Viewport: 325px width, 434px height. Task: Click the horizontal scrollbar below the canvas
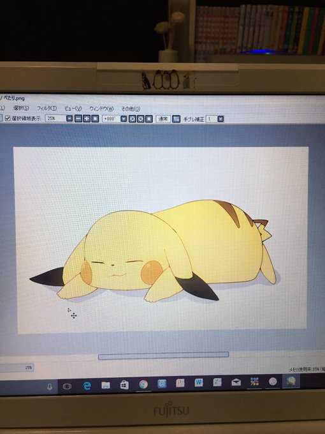point(164,355)
